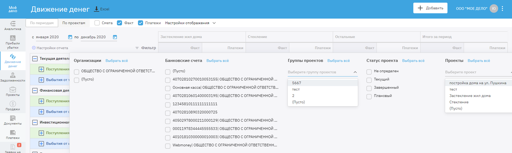The height and width of the screenshot is (153, 512).
Task: Check the Завершенный project status
Action: (369, 88)
